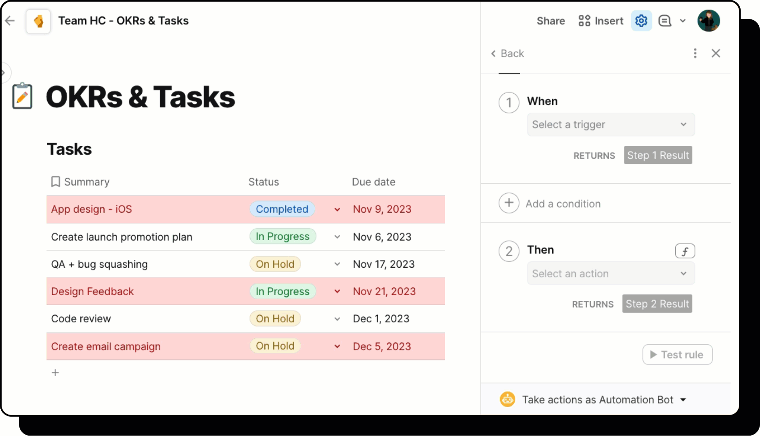Open the more options menu in the rule panel
The width and height of the screenshot is (760, 436).
[x=695, y=53]
